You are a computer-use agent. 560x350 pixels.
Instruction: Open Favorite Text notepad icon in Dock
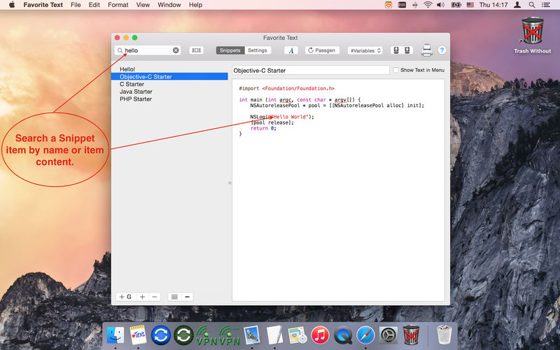138,335
